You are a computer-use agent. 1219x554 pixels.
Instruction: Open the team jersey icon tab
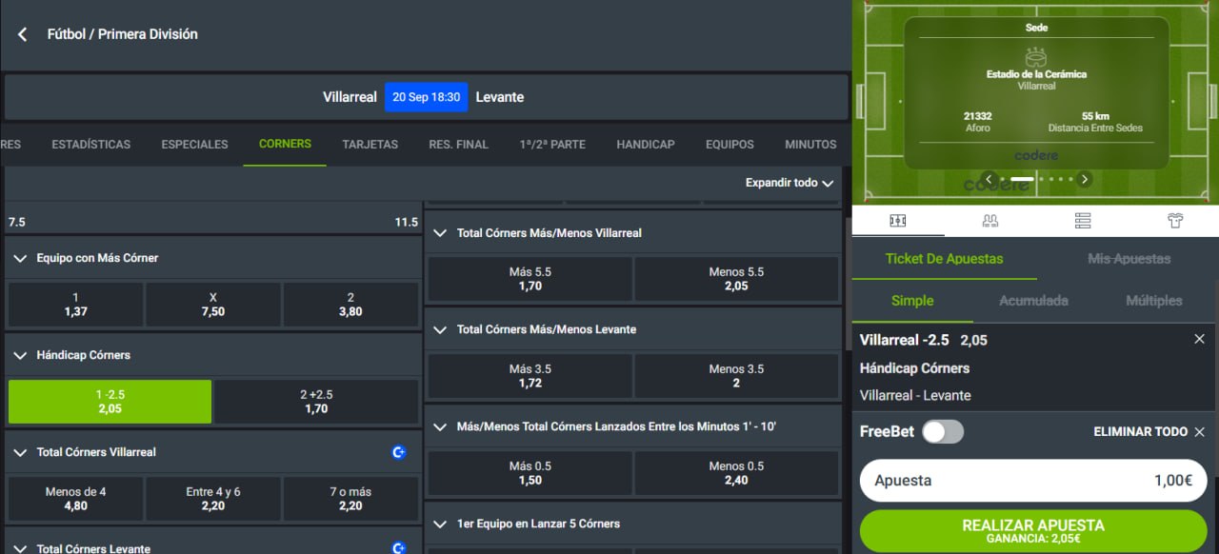tap(1175, 221)
